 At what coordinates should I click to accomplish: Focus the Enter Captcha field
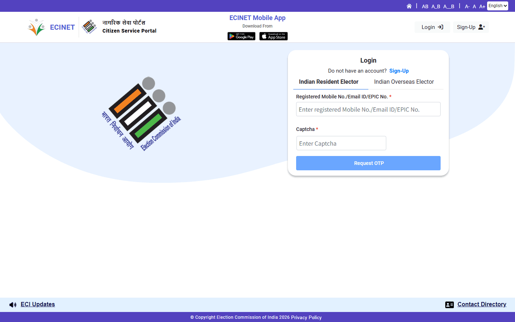point(341,143)
